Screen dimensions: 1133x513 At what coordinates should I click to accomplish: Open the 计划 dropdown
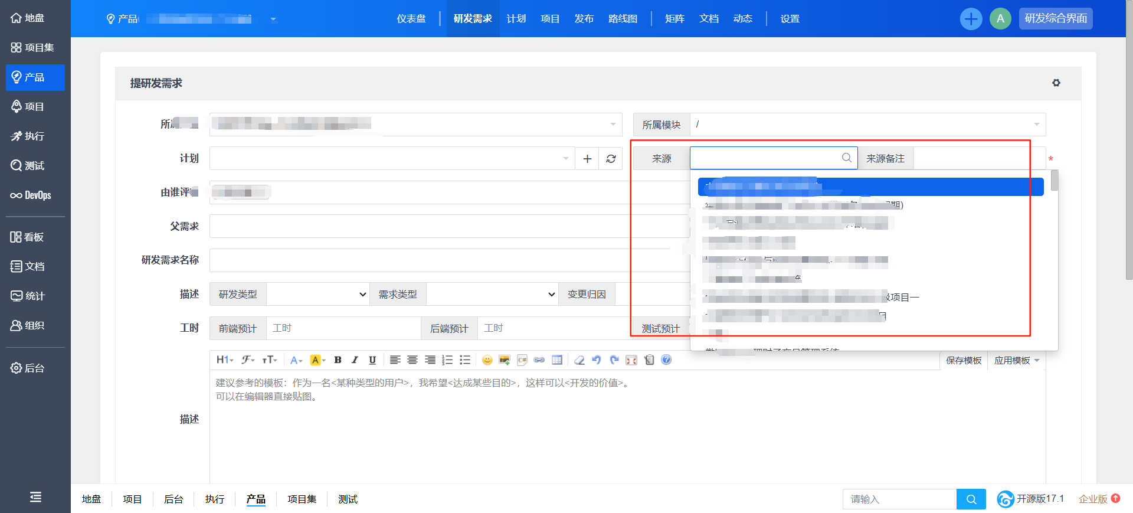[x=392, y=159]
